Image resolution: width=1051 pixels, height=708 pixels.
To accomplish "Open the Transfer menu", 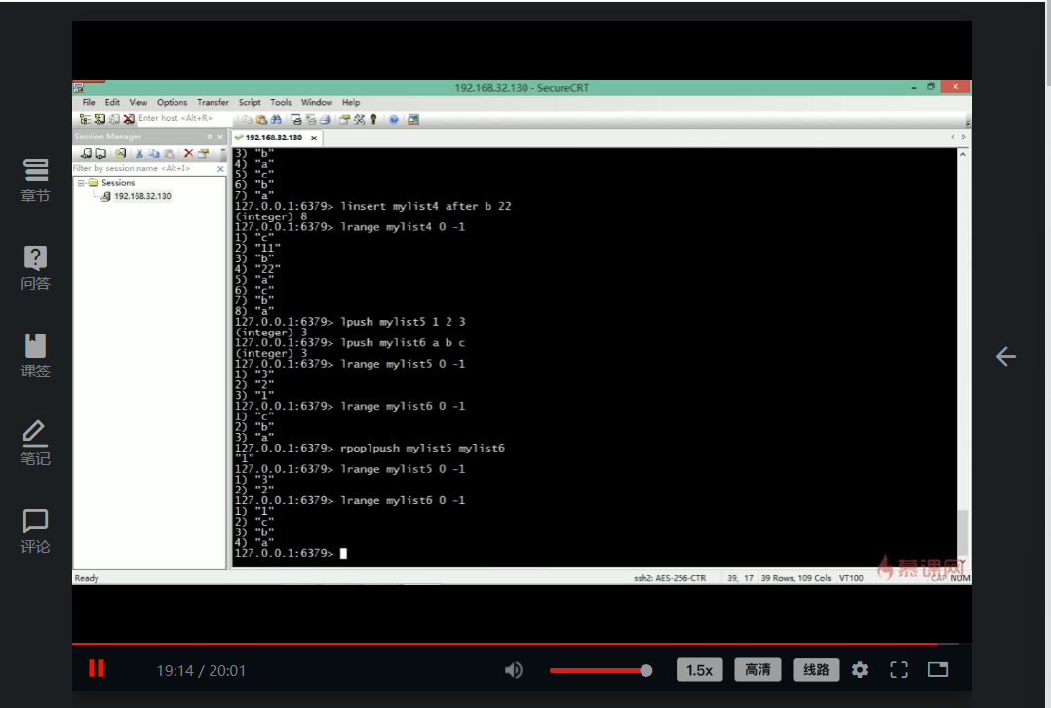I will (213, 102).
